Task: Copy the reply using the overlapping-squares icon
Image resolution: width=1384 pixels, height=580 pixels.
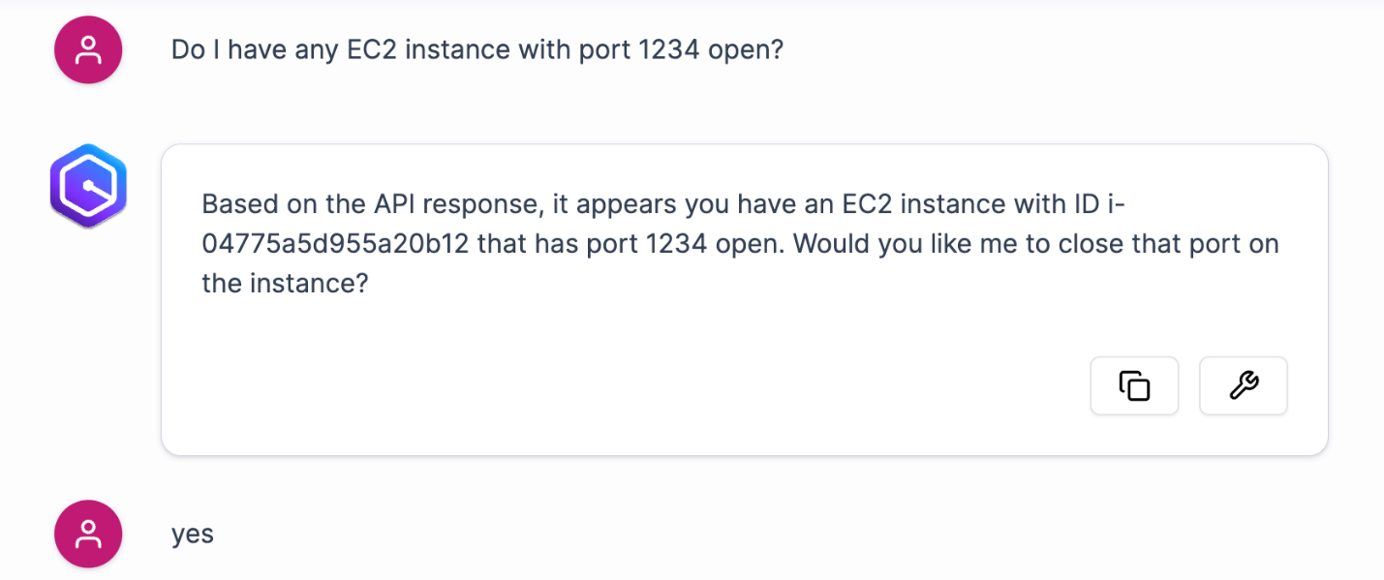Action: pos(1134,385)
